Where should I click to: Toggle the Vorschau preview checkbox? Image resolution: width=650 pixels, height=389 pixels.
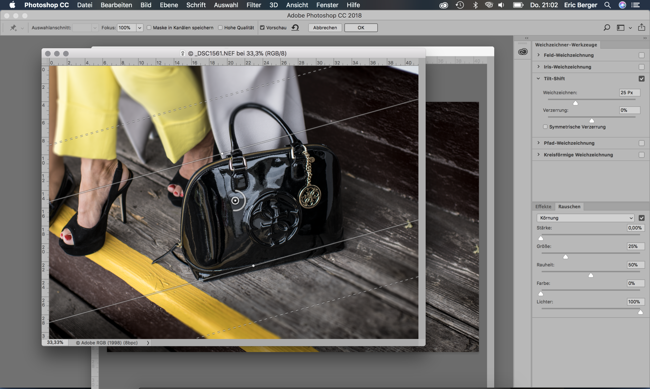[x=262, y=28]
